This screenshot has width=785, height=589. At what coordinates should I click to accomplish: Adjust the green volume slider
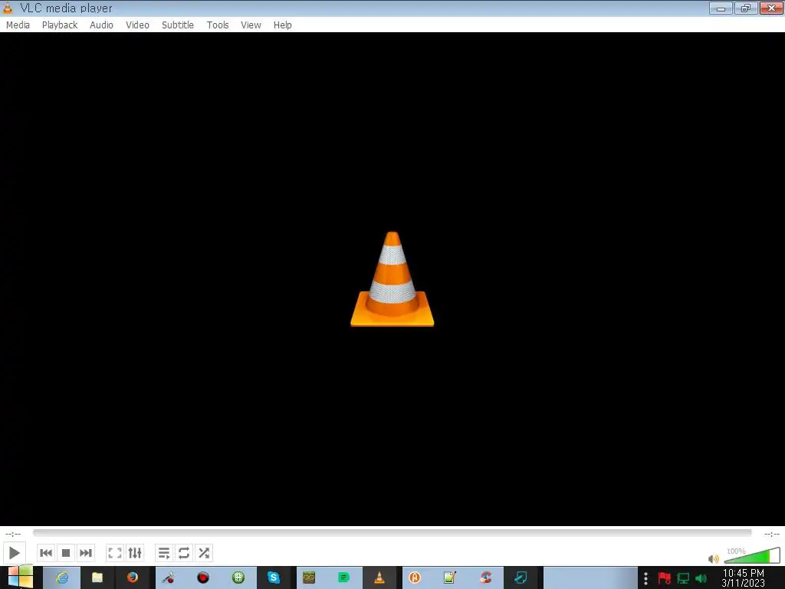(752, 555)
